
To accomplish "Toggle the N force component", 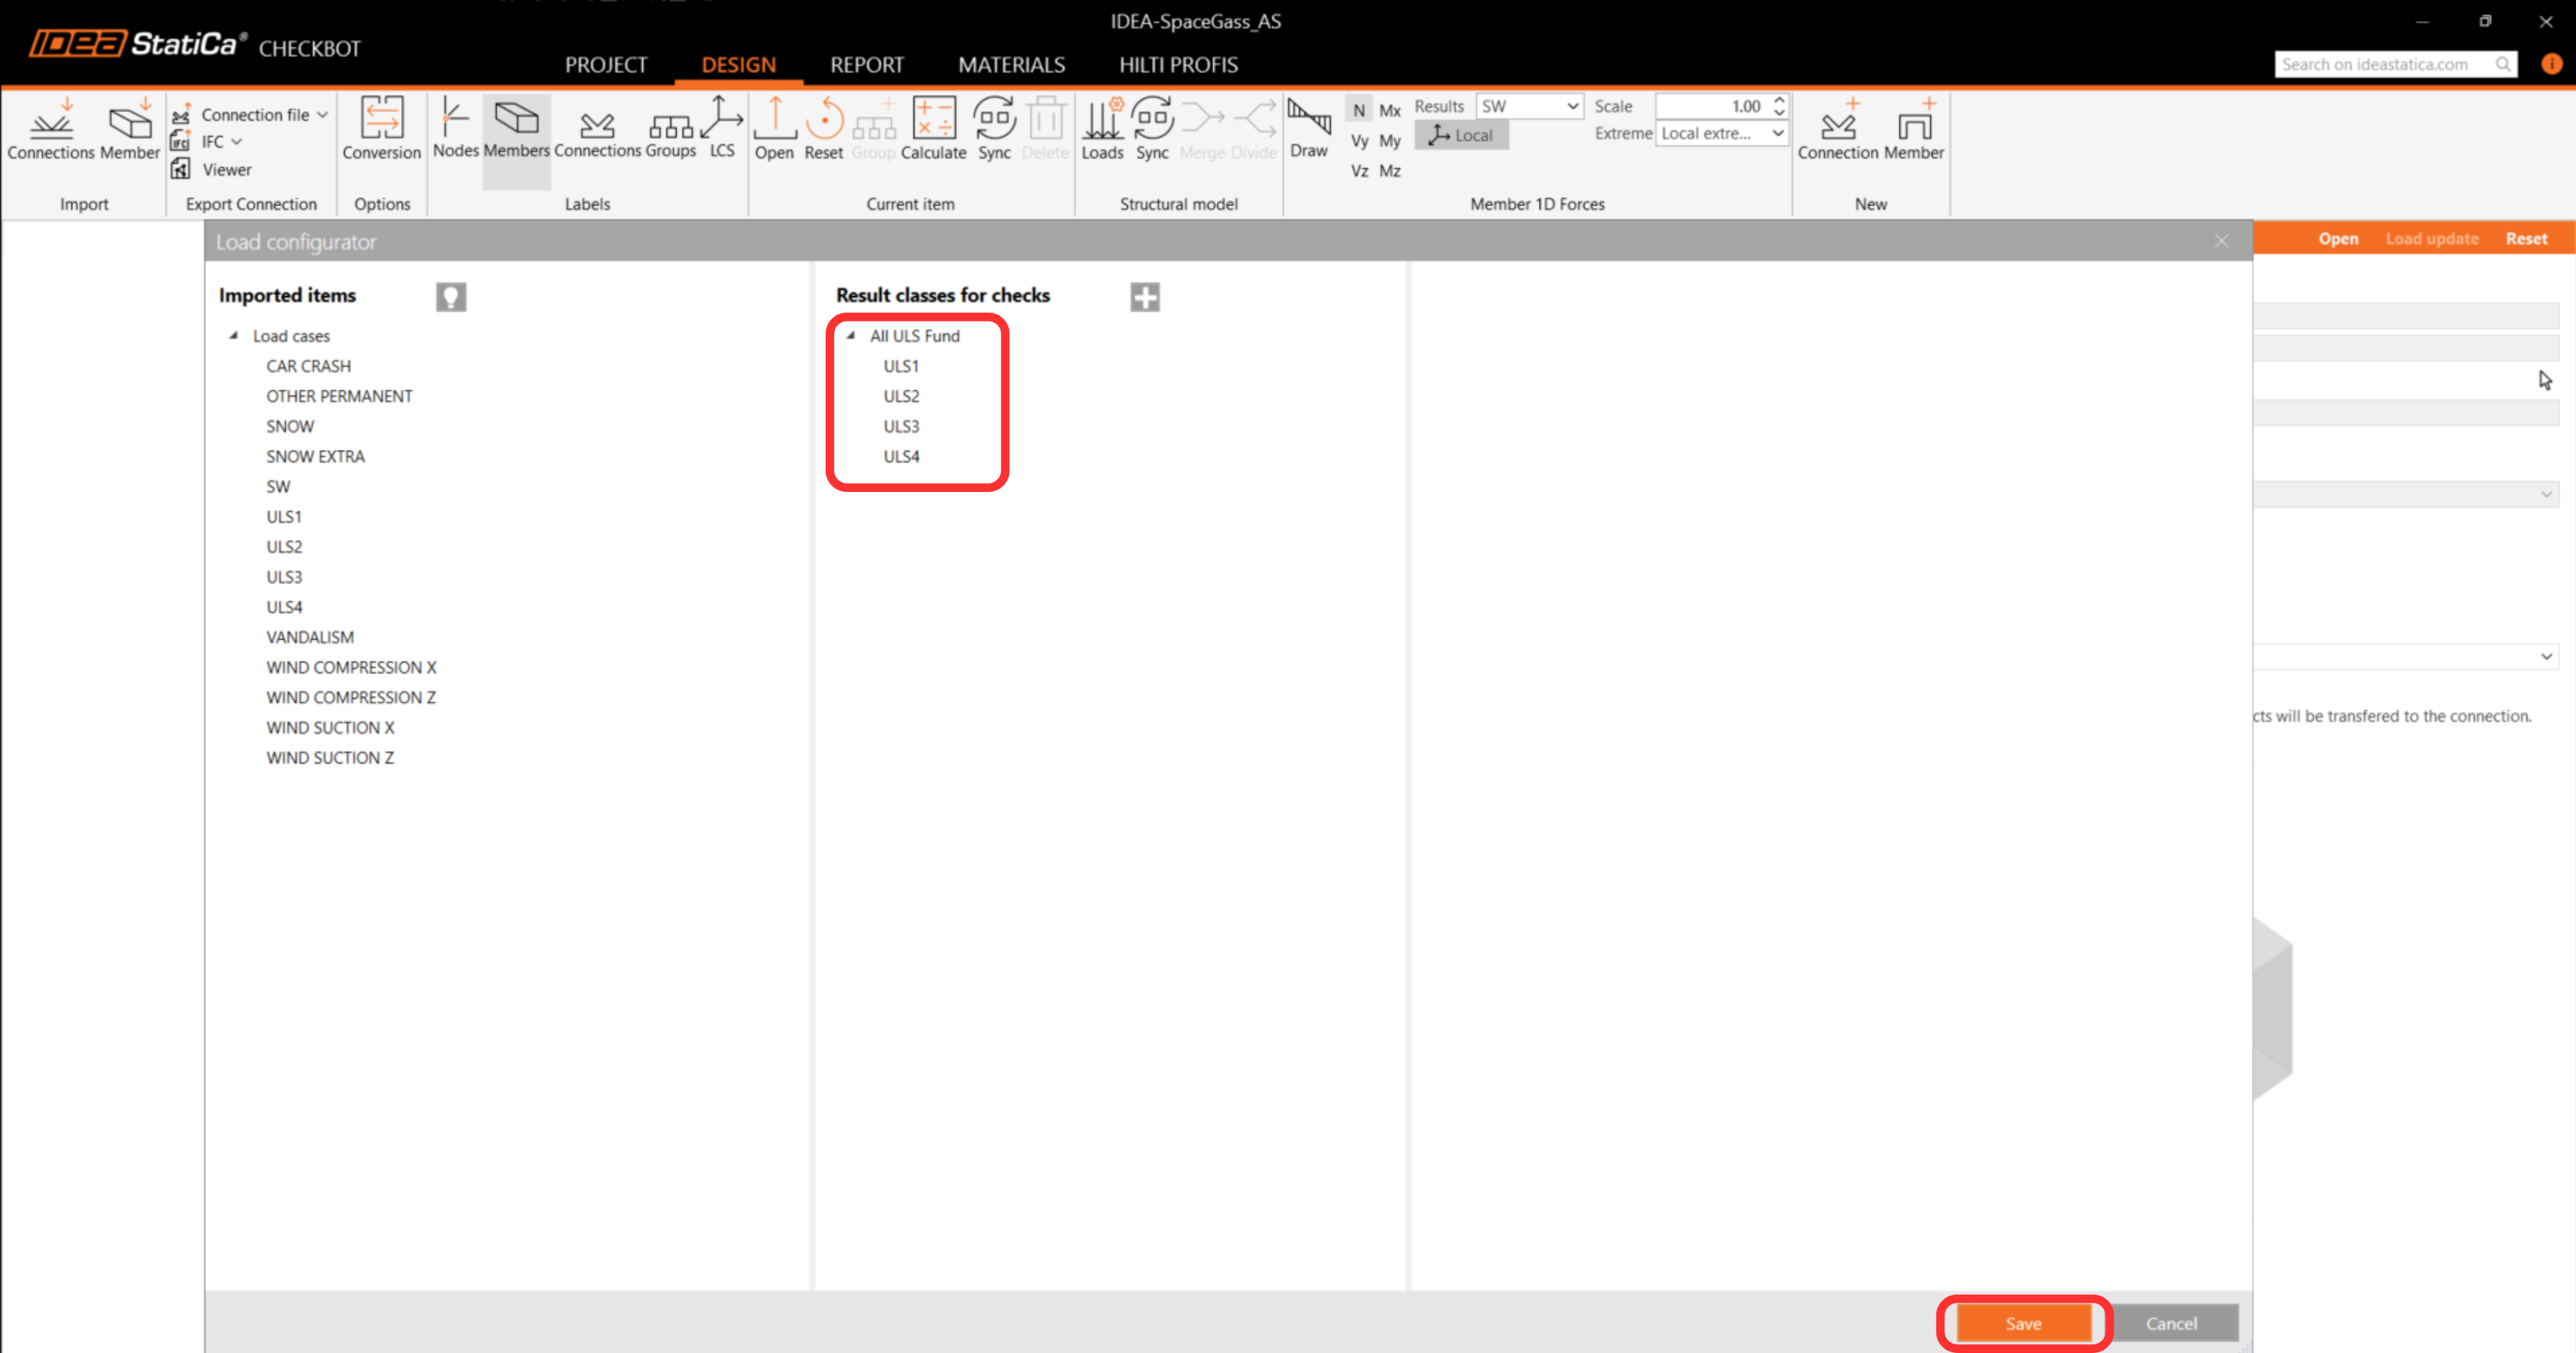I will pos(1358,111).
